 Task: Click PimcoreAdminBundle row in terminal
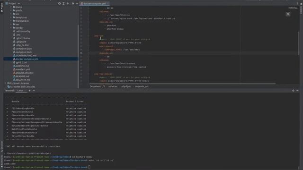46,115
